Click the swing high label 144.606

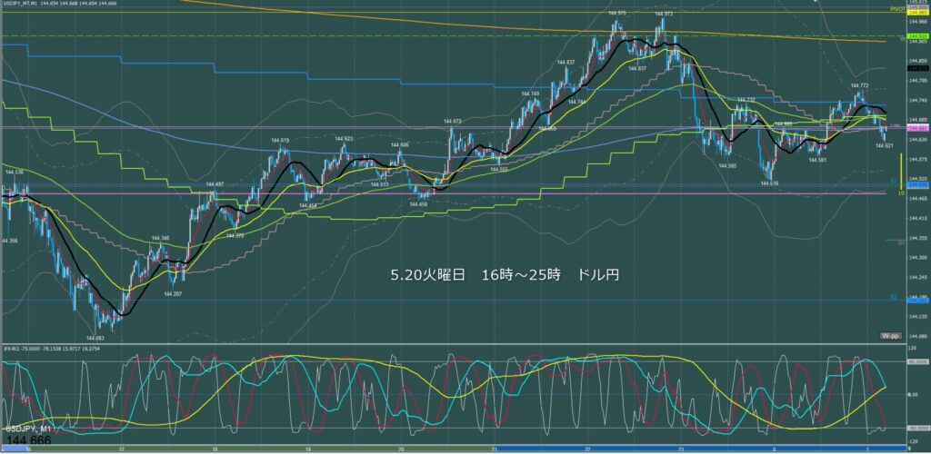click(x=400, y=145)
